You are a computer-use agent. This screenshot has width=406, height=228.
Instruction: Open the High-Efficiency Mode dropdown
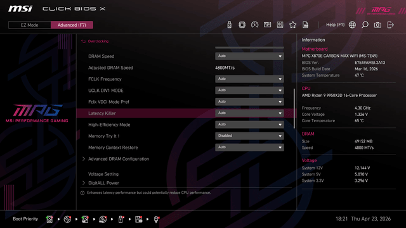pos(249,124)
